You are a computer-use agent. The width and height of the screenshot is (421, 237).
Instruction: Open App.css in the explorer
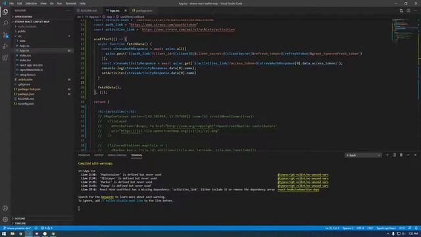point(24,45)
